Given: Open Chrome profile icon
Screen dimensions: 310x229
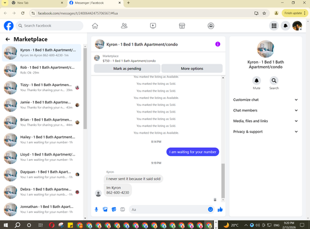Looking at the screenshot, I should (x=276, y=13).
